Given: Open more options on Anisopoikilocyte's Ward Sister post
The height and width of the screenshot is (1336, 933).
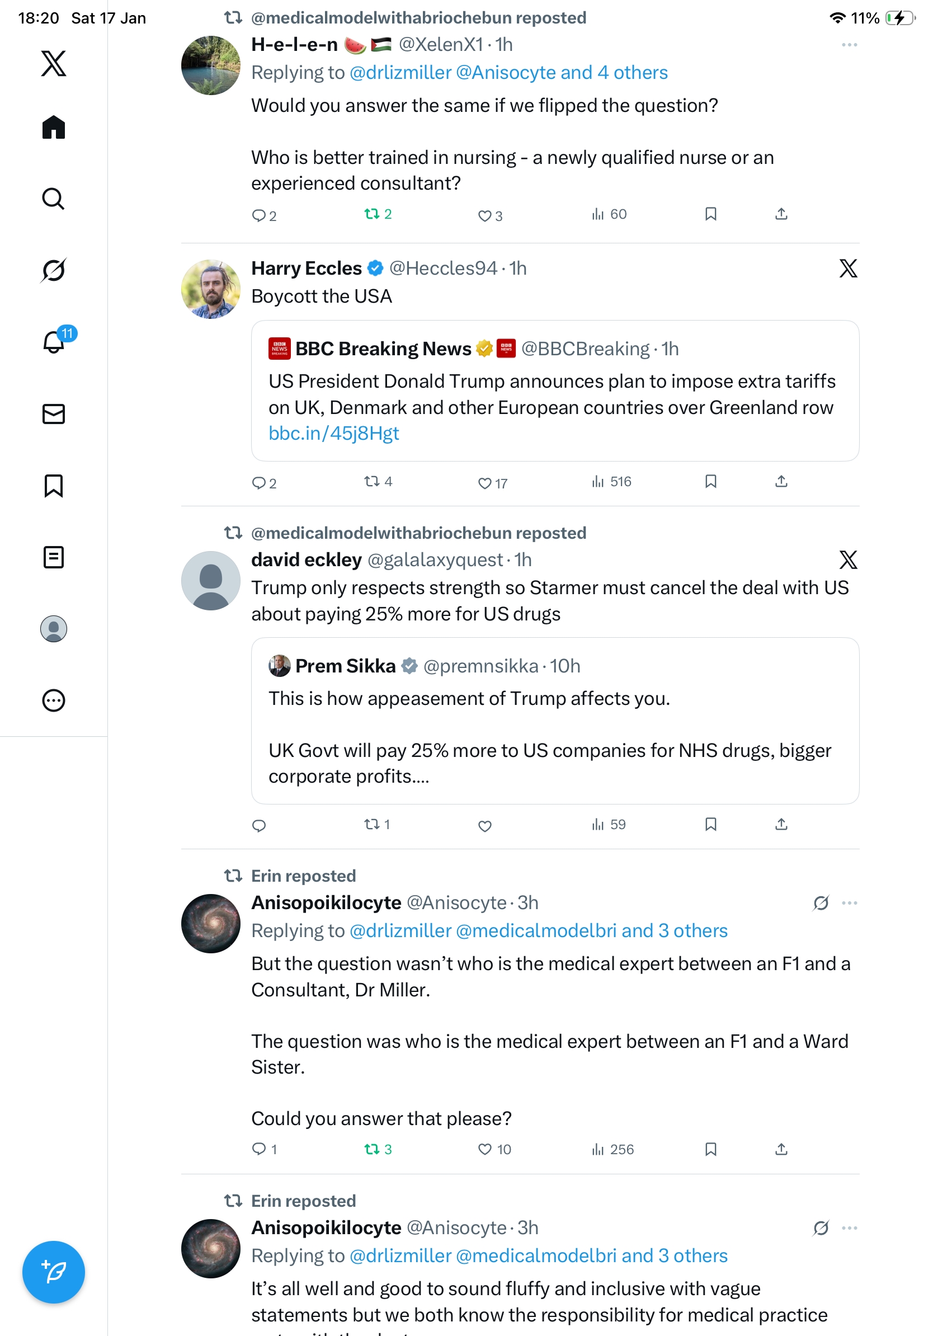Looking at the screenshot, I should tap(849, 902).
